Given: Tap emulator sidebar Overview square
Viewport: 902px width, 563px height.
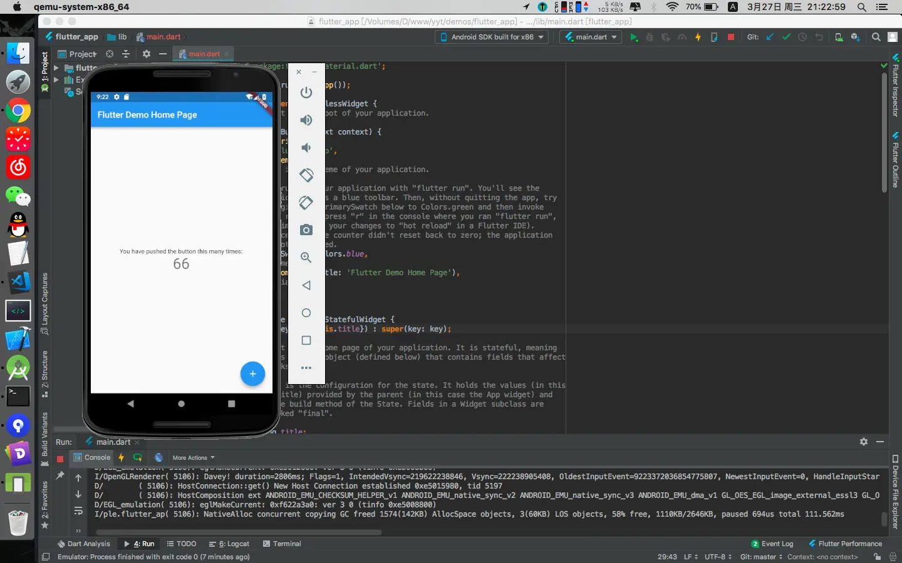Looking at the screenshot, I should 306,340.
